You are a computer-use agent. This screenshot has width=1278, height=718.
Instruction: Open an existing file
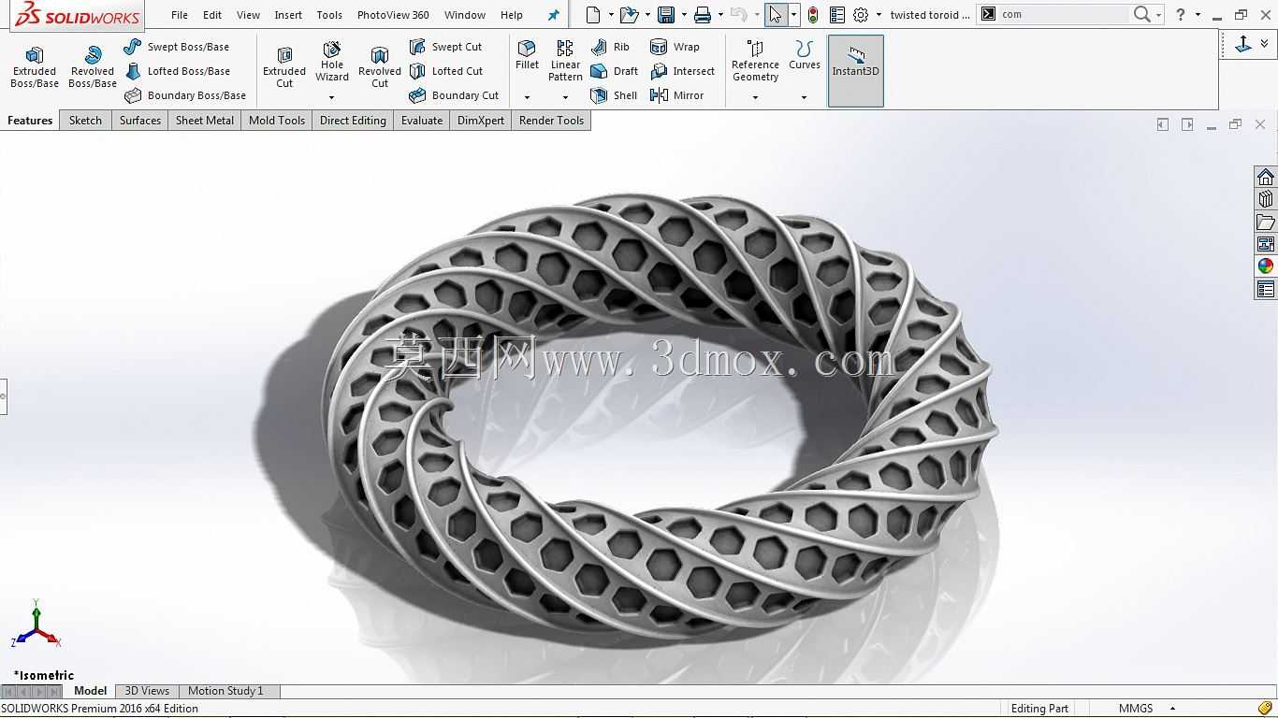coord(630,15)
